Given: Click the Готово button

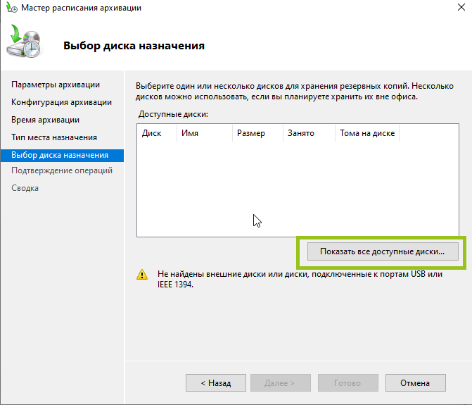Looking at the screenshot, I should [348, 382].
